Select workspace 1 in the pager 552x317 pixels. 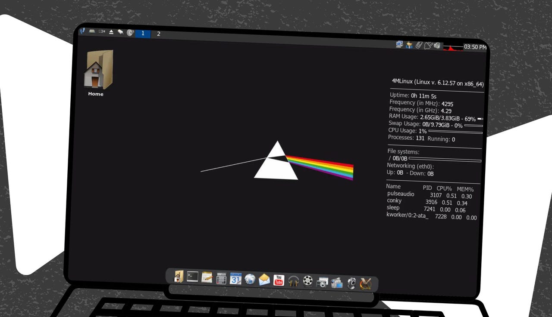[x=143, y=33]
